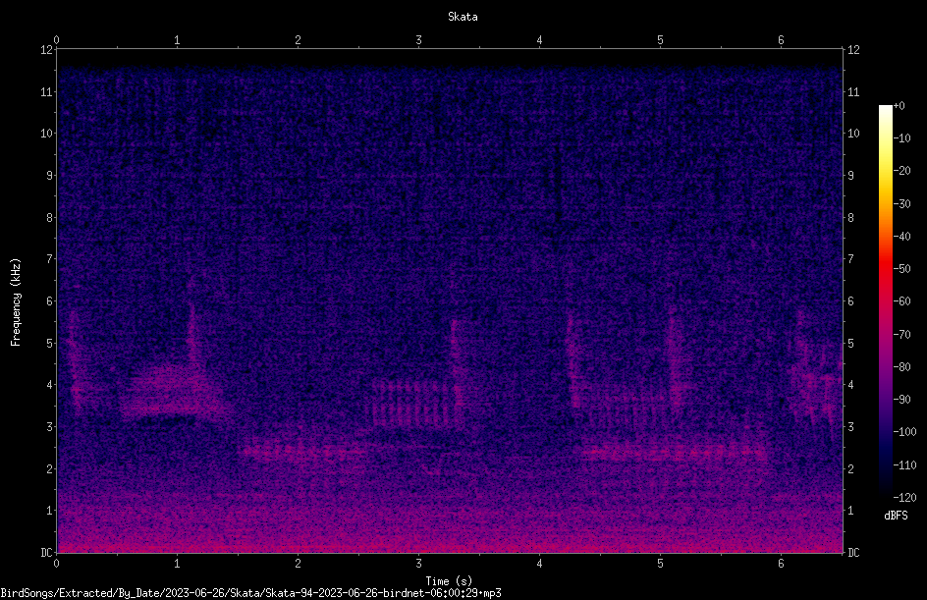Click the "2" tick on the left frequency axis
Screen dimensions: 927x600
[x=49, y=468]
